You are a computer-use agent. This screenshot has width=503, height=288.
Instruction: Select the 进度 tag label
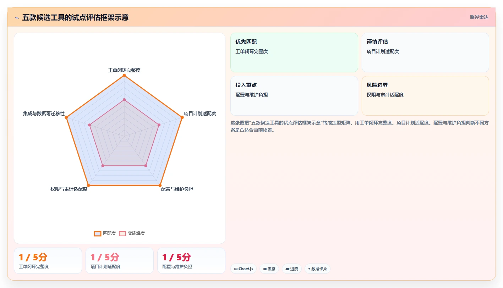click(x=294, y=269)
